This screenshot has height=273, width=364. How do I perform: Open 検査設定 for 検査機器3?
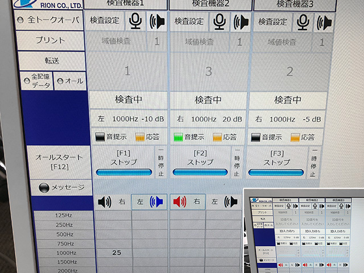tap(272, 22)
